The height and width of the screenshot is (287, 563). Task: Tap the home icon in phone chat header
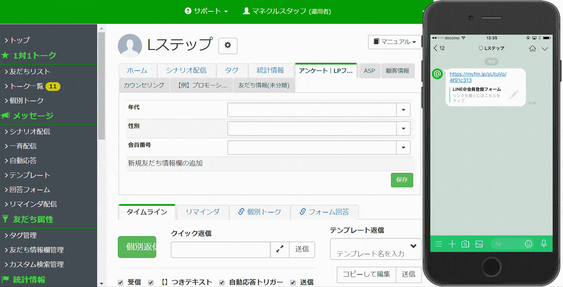pyautogui.click(x=533, y=48)
